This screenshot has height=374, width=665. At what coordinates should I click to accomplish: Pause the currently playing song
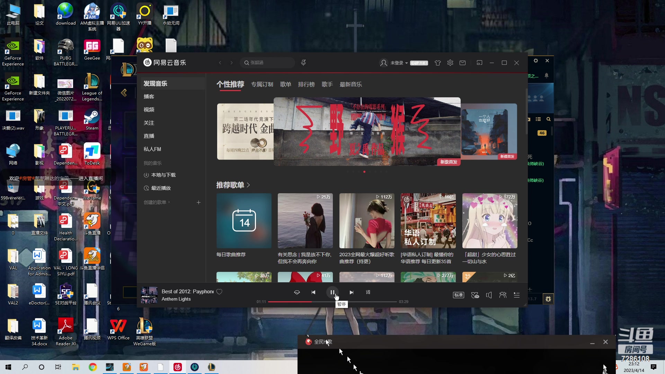click(x=332, y=292)
